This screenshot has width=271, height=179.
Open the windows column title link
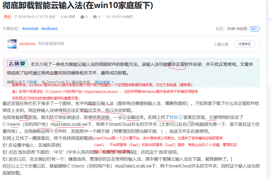28,44
